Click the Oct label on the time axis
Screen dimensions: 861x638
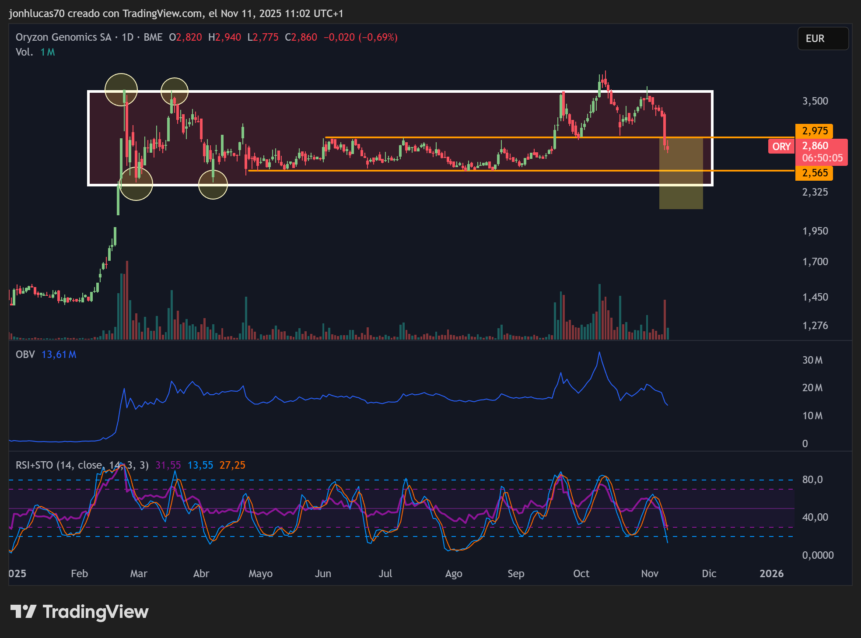tap(581, 574)
